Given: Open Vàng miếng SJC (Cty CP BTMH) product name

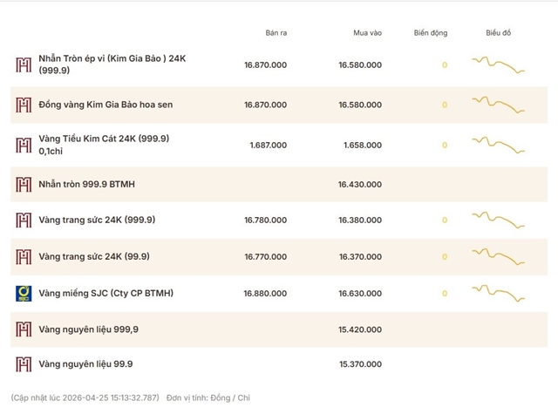Looking at the screenshot, I should coord(106,293).
